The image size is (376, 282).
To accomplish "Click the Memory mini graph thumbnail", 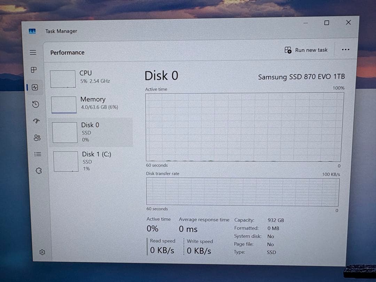I will 64,105.
